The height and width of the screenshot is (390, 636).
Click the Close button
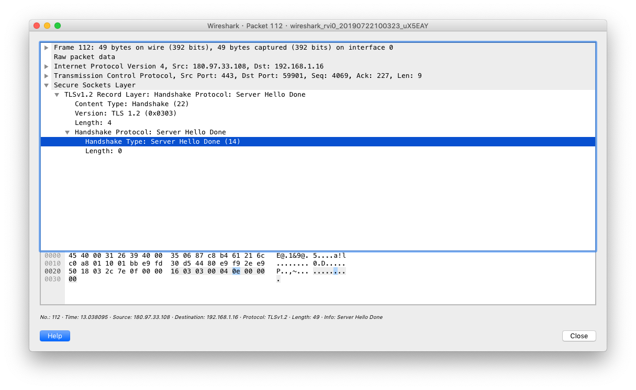[578, 336]
